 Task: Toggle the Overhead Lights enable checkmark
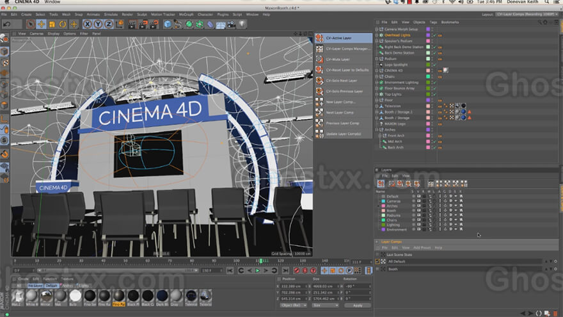[x=433, y=35]
